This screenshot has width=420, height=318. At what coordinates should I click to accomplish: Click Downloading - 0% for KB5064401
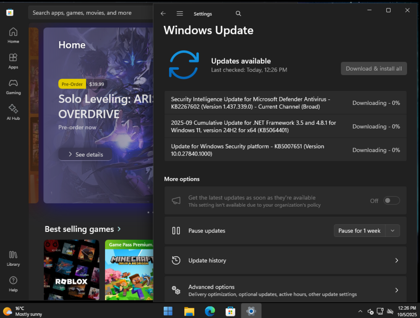376,127
